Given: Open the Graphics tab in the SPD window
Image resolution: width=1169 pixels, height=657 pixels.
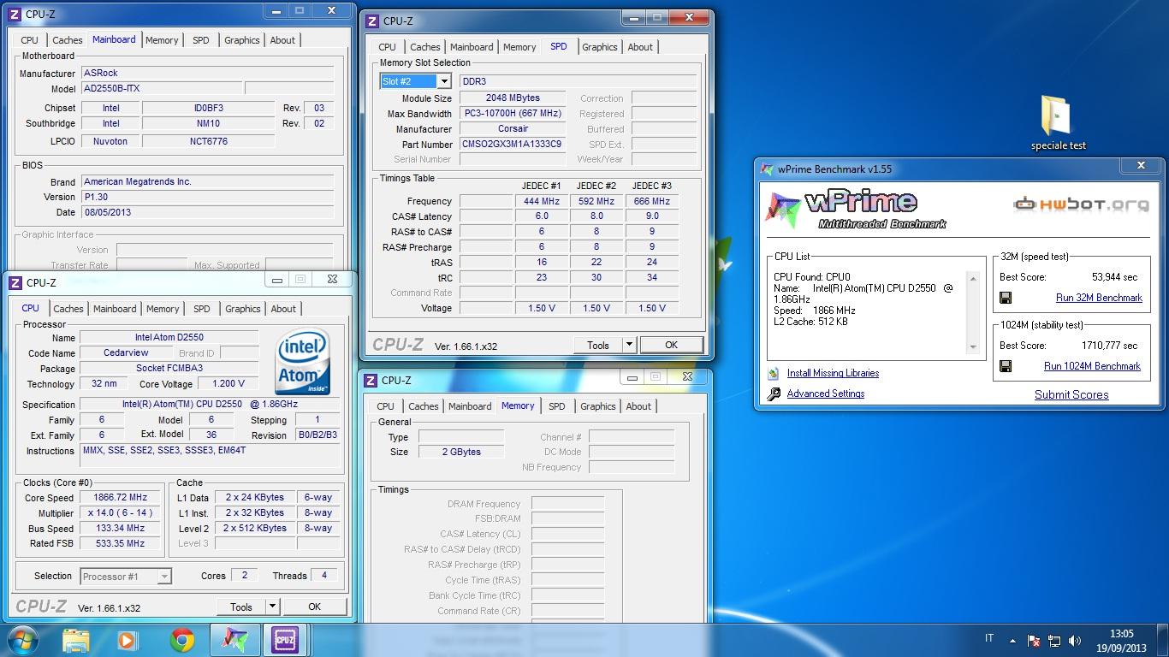Looking at the screenshot, I should tap(600, 47).
